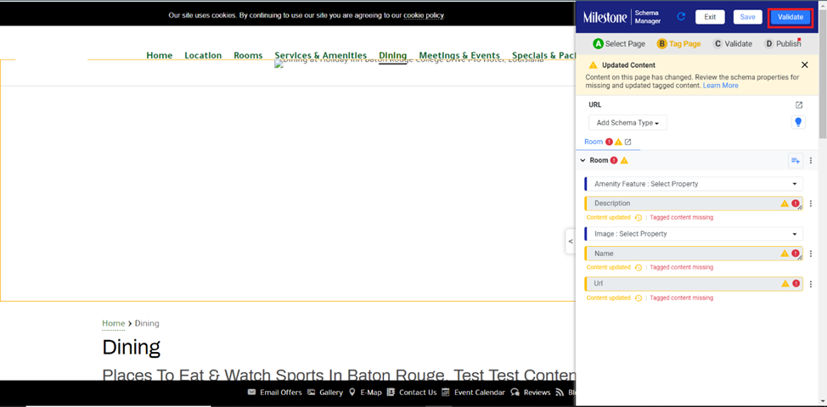Open Services & Amenities menu item
This screenshot has height=407, width=827.
click(321, 55)
